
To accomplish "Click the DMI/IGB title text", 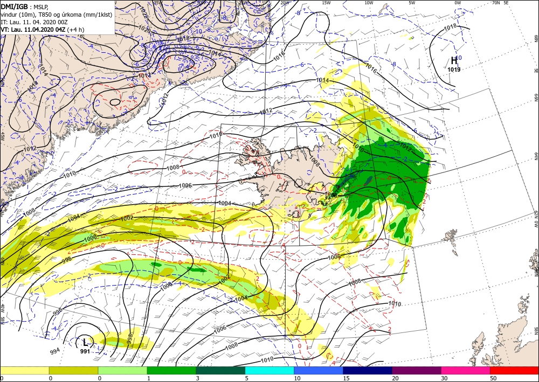I will pos(14,6).
